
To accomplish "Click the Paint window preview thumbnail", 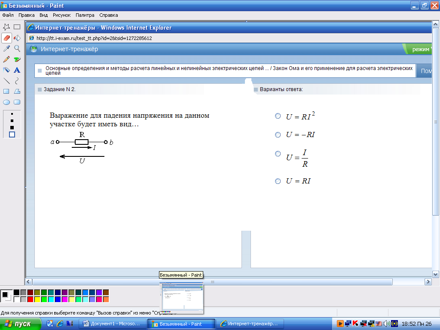I will (x=181, y=298).
